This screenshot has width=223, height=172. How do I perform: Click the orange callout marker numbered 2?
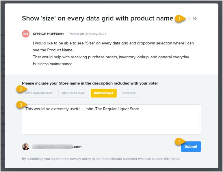pos(20,89)
